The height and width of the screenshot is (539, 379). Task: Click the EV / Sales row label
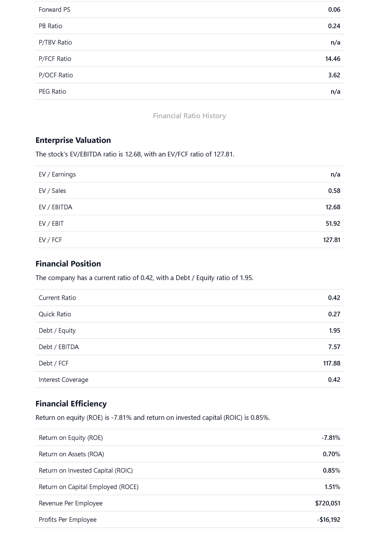point(52,191)
